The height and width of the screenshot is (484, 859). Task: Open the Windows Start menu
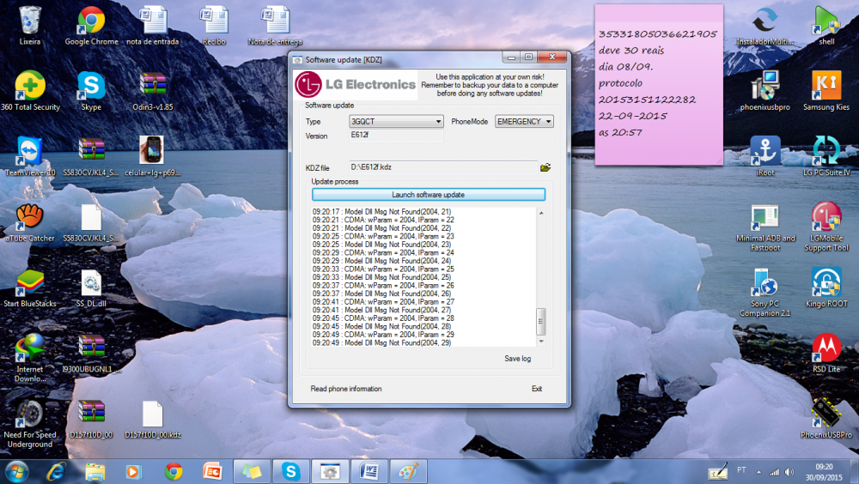pyautogui.click(x=15, y=471)
